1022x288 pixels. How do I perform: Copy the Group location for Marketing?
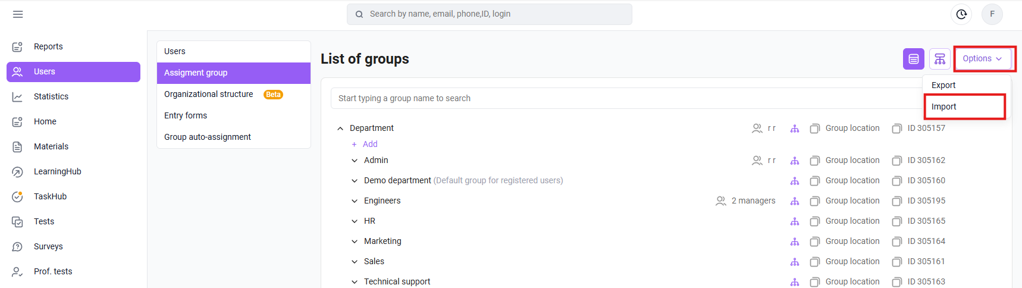845,242
